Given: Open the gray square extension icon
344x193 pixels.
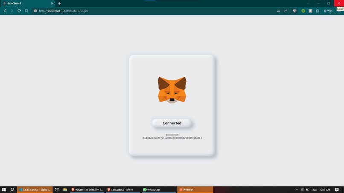Looking at the screenshot, I should pyautogui.click(x=310, y=11).
